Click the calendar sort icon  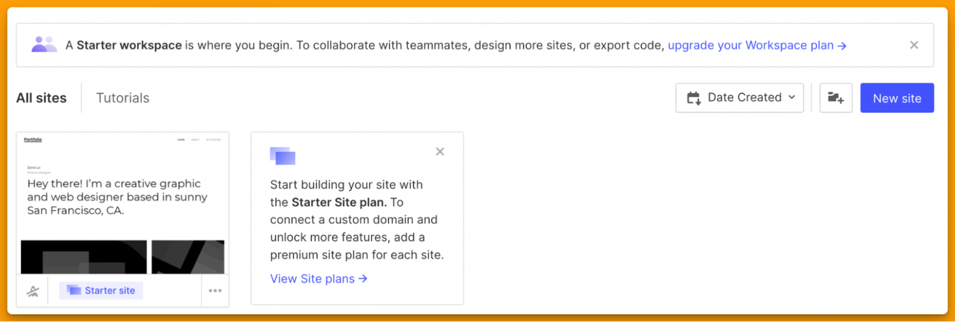694,98
